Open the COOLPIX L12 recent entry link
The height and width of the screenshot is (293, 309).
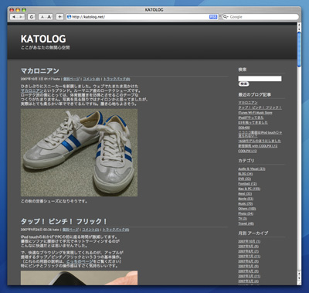click(247, 151)
